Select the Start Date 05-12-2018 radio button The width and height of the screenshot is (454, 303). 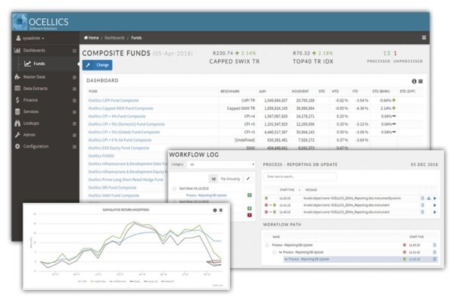point(174,189)
